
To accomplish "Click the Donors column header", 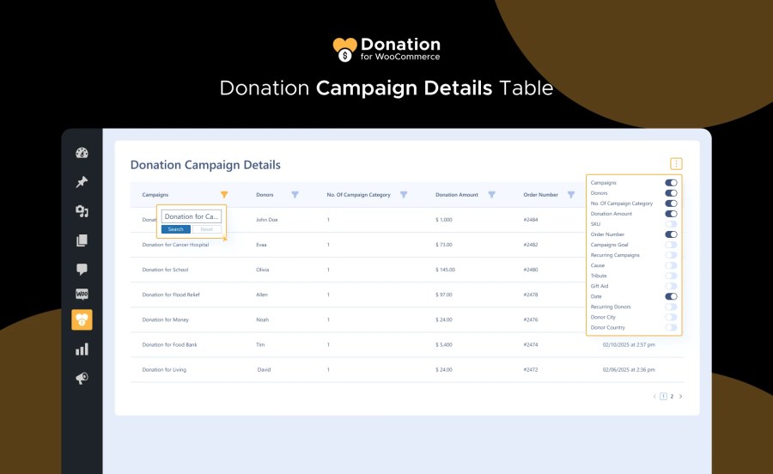I will [x=265, y=195].
